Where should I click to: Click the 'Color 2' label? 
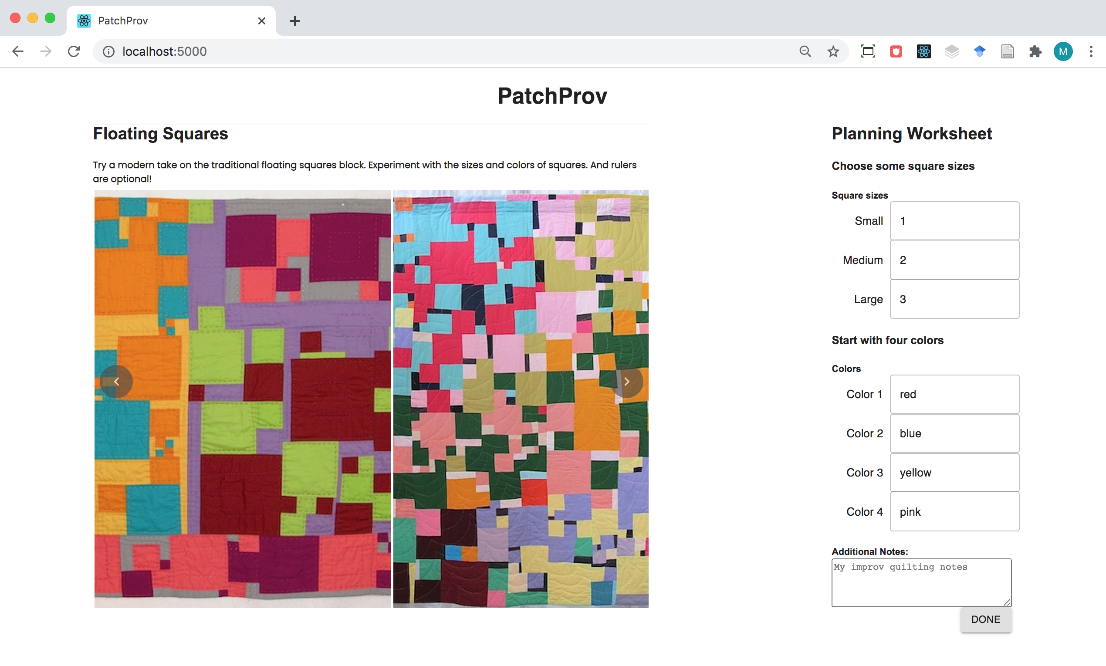coord(865,433)
